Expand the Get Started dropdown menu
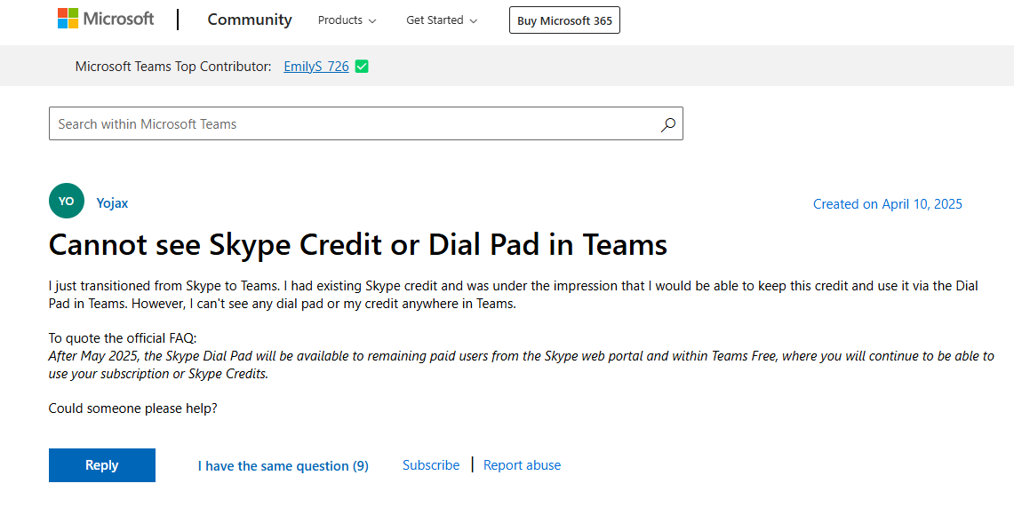Viewport: 1014px width, 531px height. [x=442, y=20]
